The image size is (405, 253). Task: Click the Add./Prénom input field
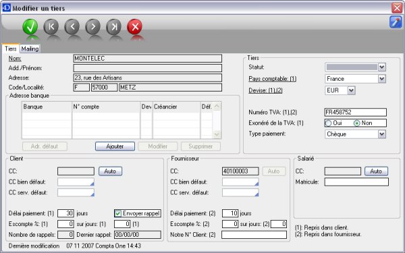pos(147,68)
